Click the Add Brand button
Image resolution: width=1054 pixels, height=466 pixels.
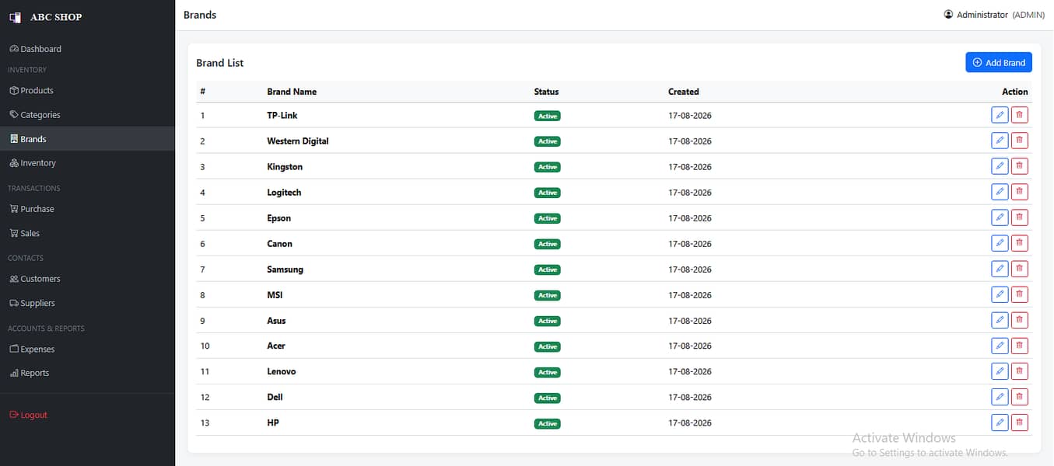pyautogui.click(x=999, y=63)
